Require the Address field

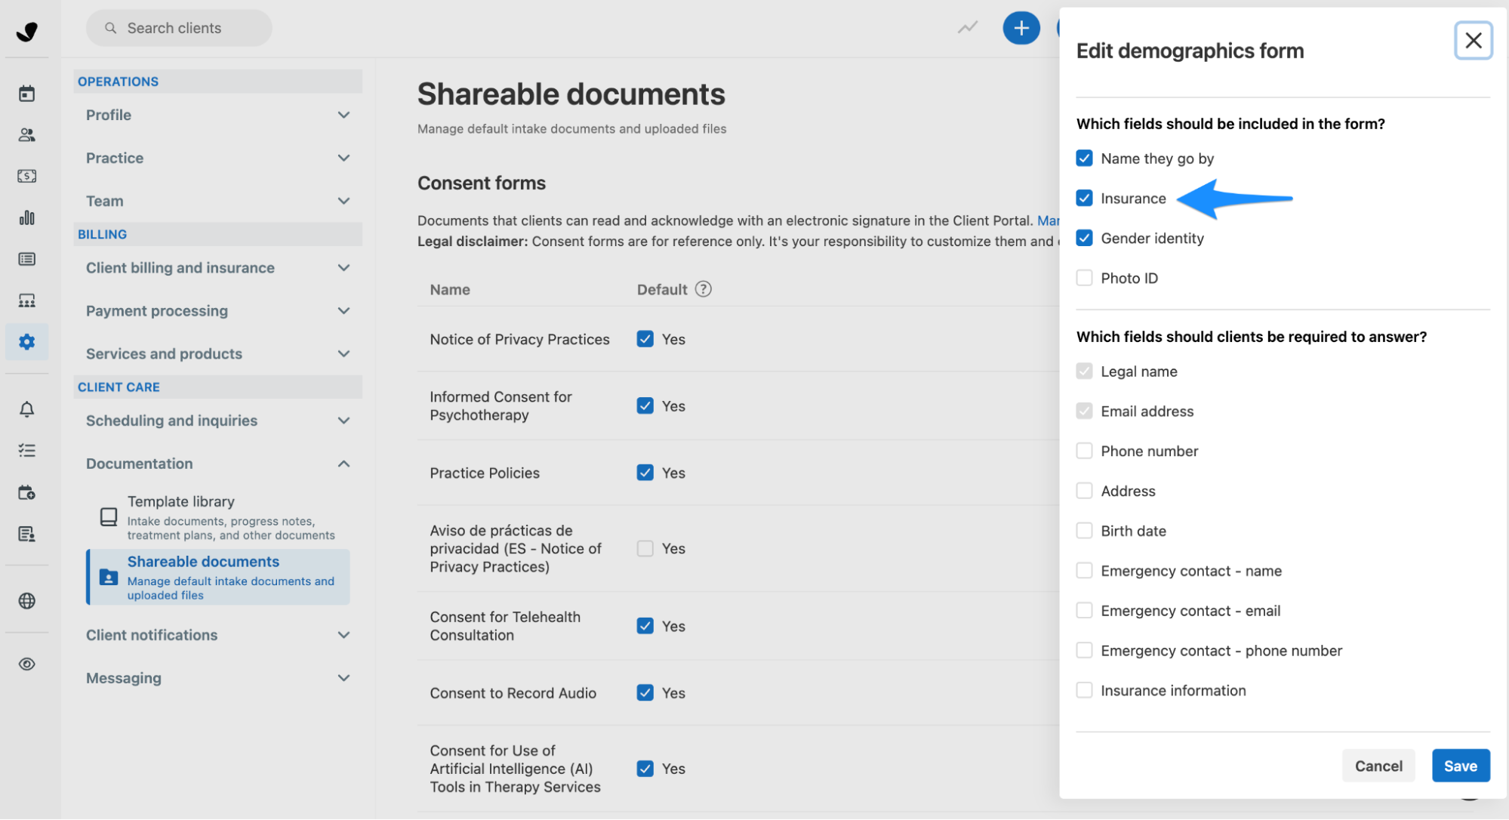(1084, 491)
